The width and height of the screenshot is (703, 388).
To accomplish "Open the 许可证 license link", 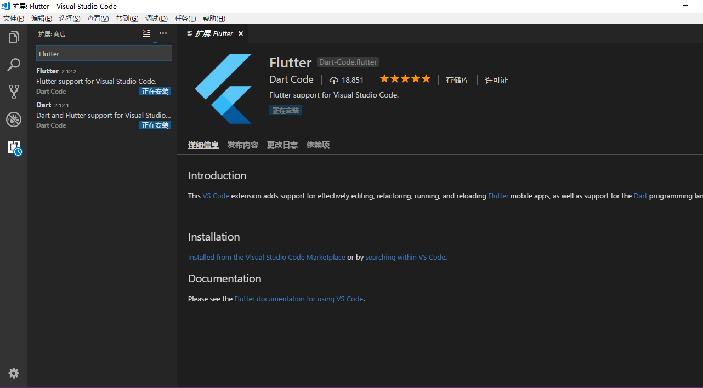I will tap(496, 80).
